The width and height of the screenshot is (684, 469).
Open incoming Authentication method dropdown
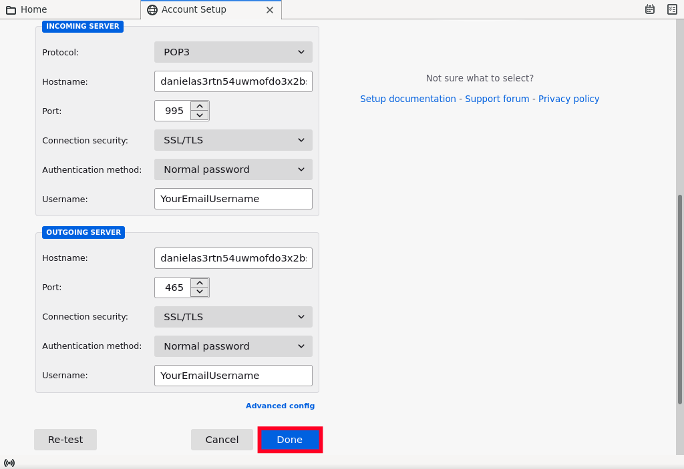tap(233, 169)
